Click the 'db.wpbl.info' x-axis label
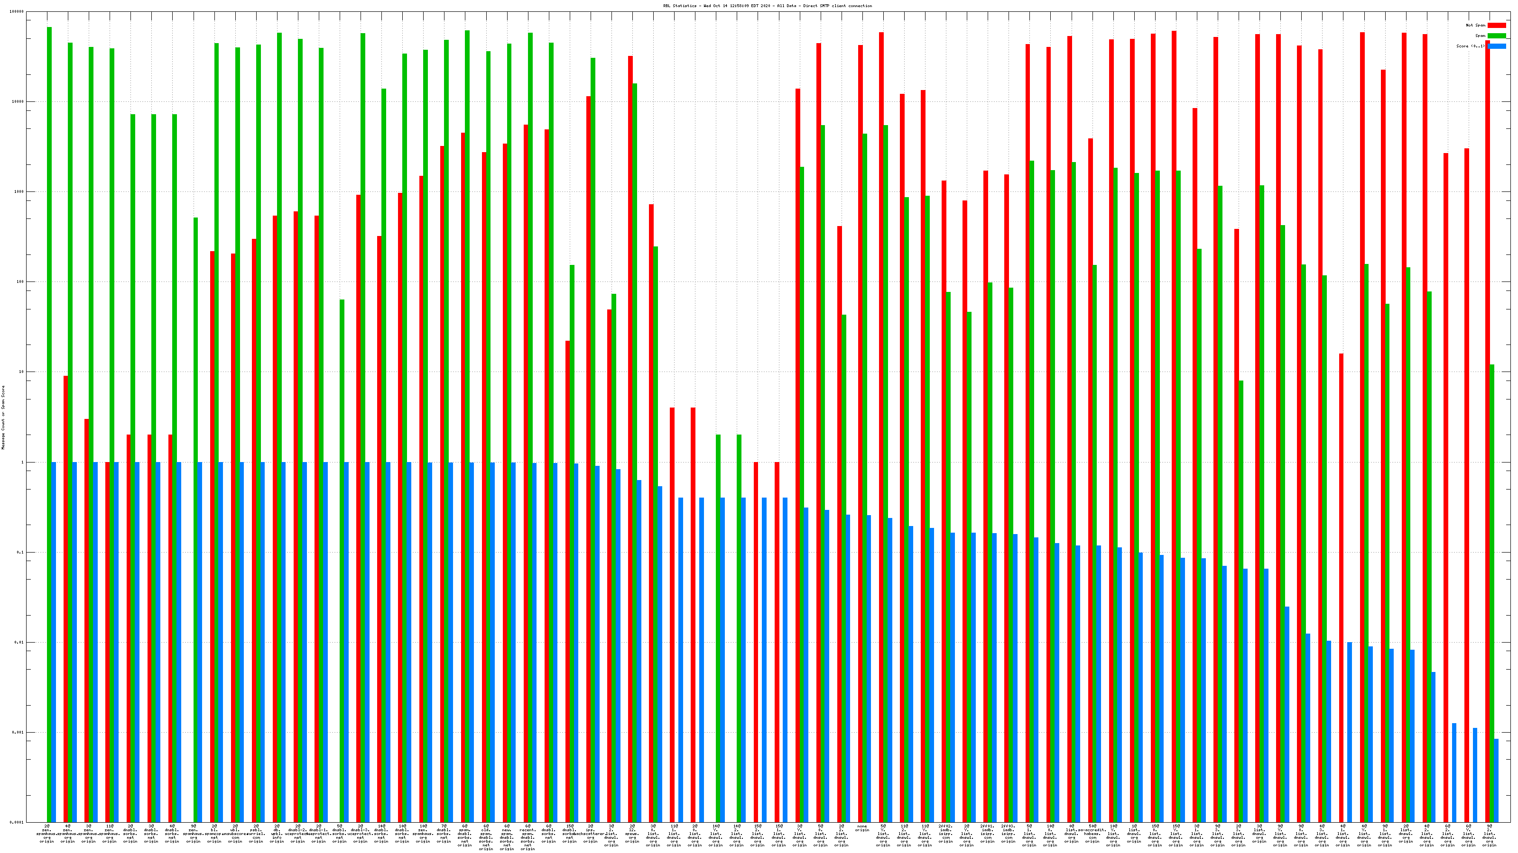 click(x=277, y=834)
